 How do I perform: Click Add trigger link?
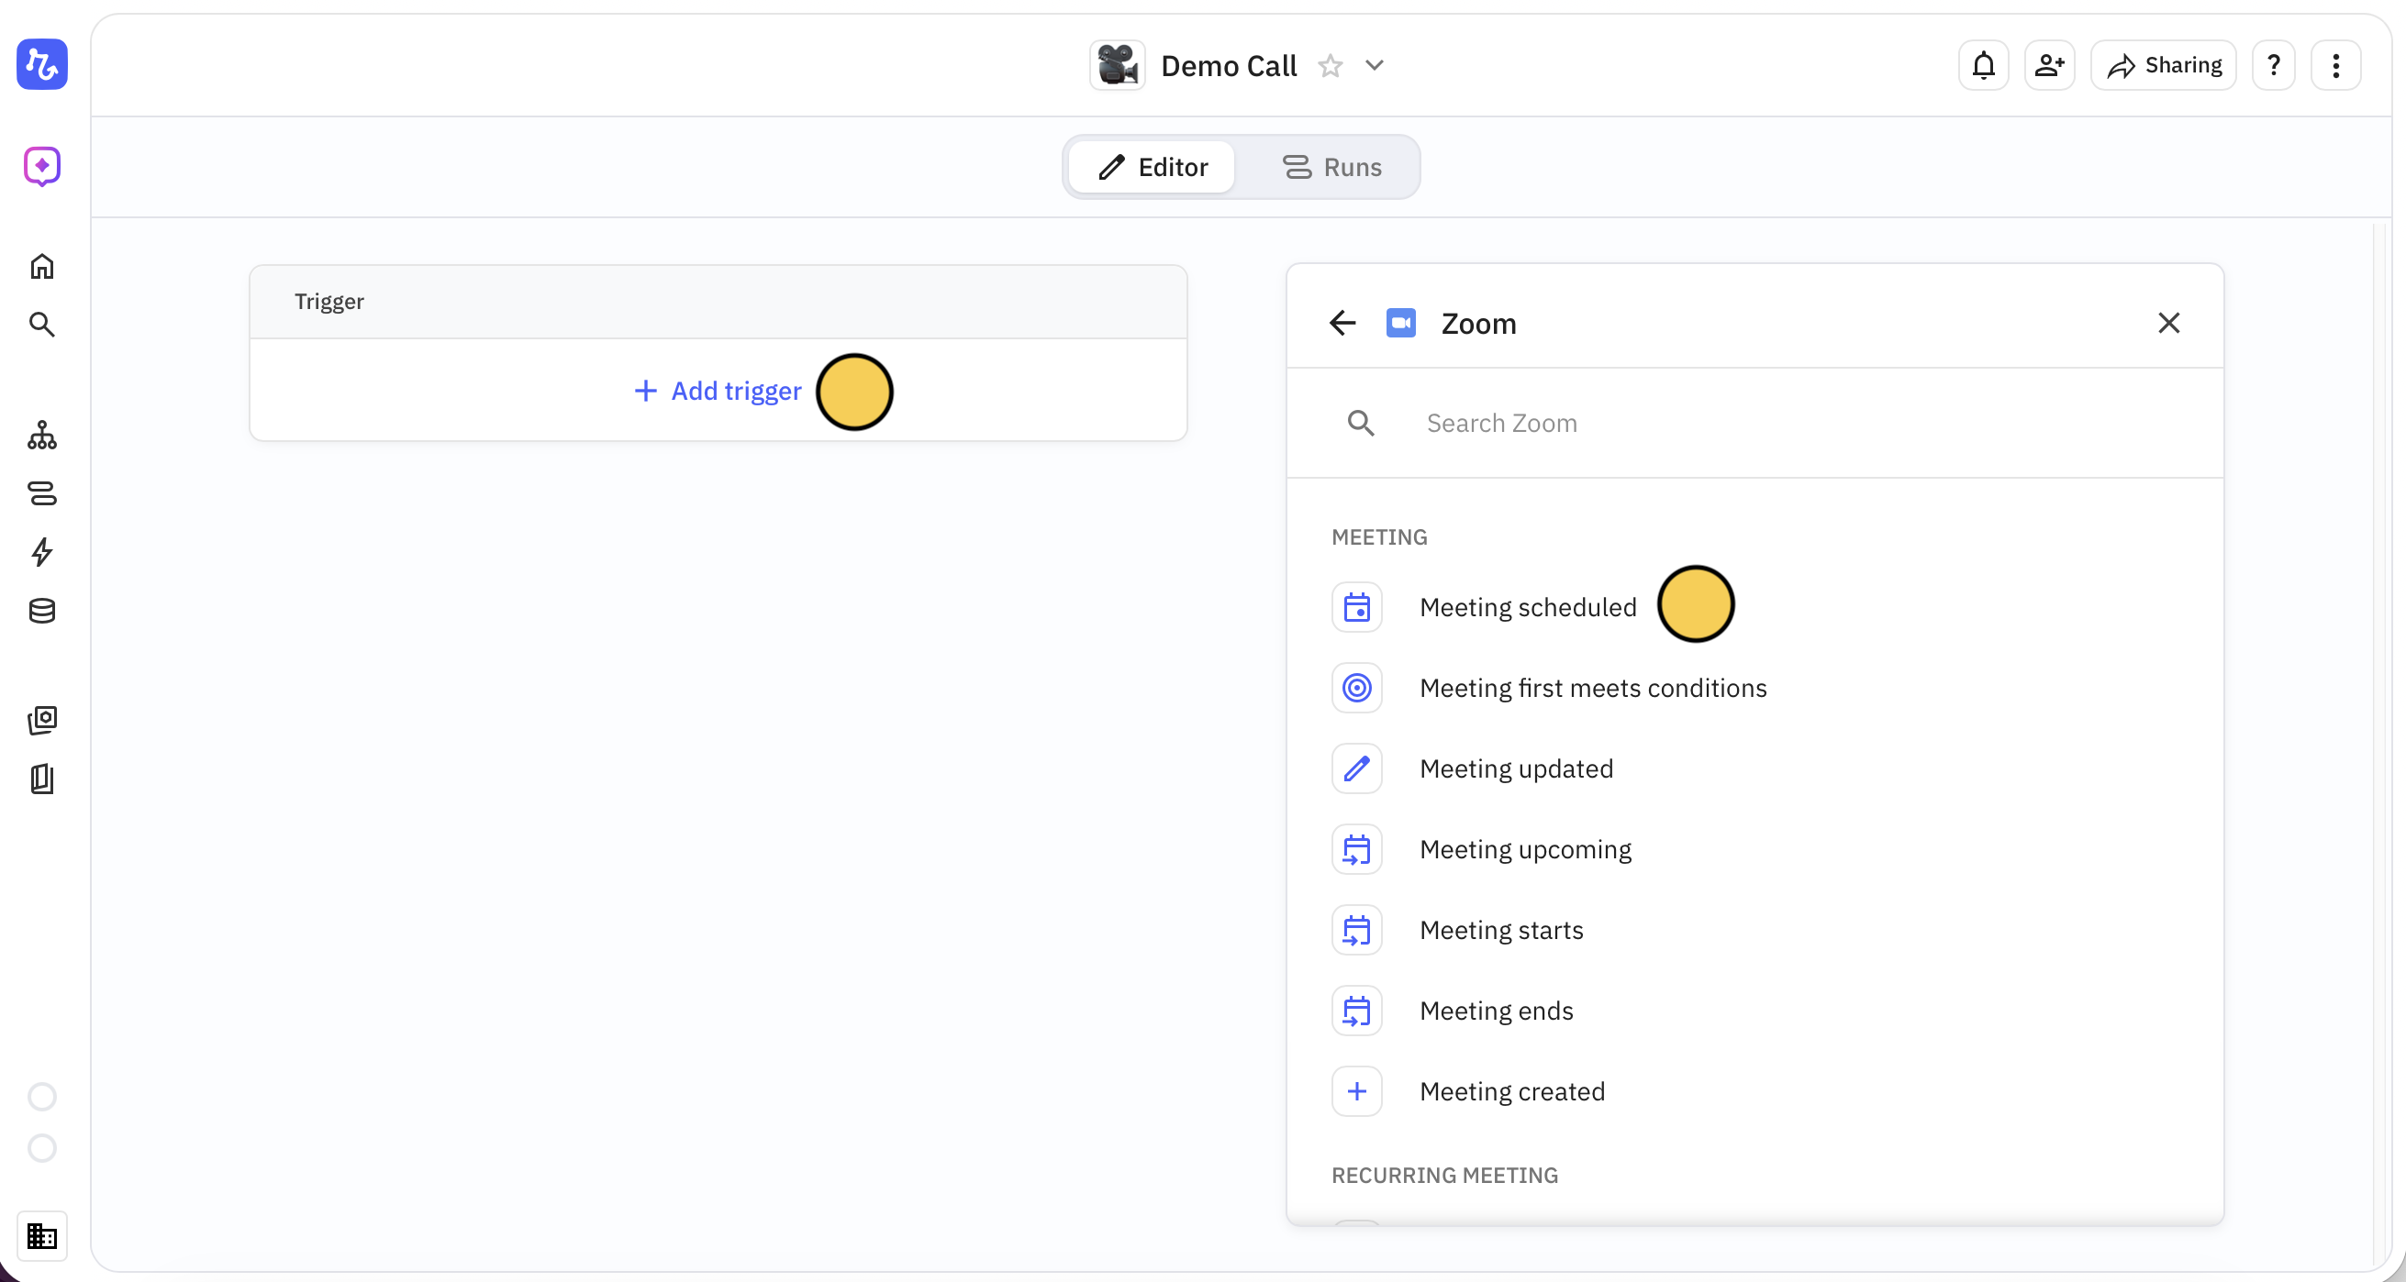[x=718, y=391]
